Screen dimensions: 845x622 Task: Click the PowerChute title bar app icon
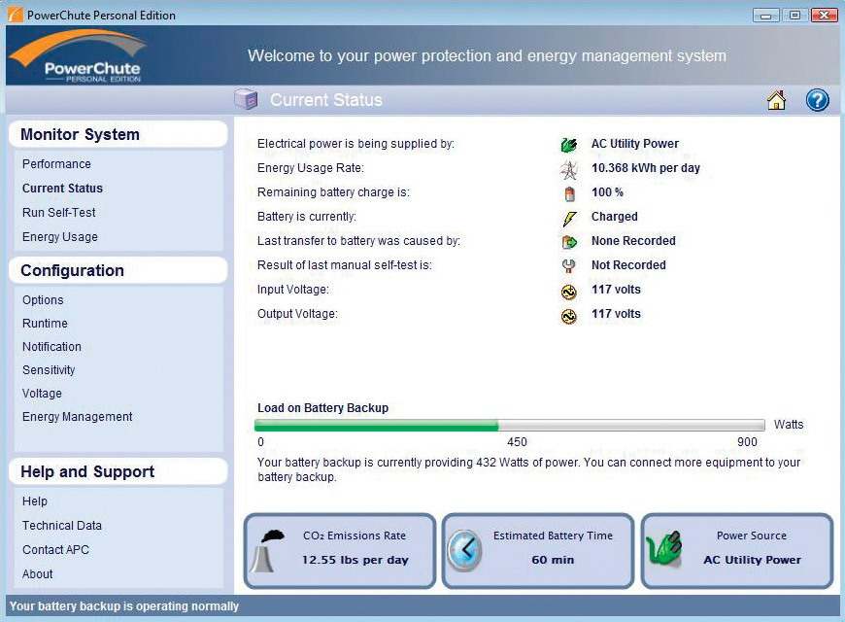tap(15, 14)
